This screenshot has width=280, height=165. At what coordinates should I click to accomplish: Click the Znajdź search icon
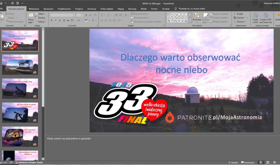[x=235, y=14]
